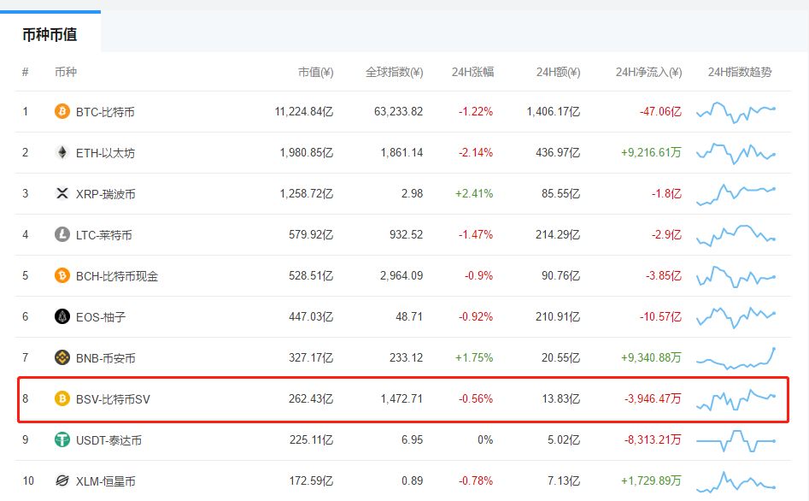View EOS 24H index trend chart

[x=736, y=317]
